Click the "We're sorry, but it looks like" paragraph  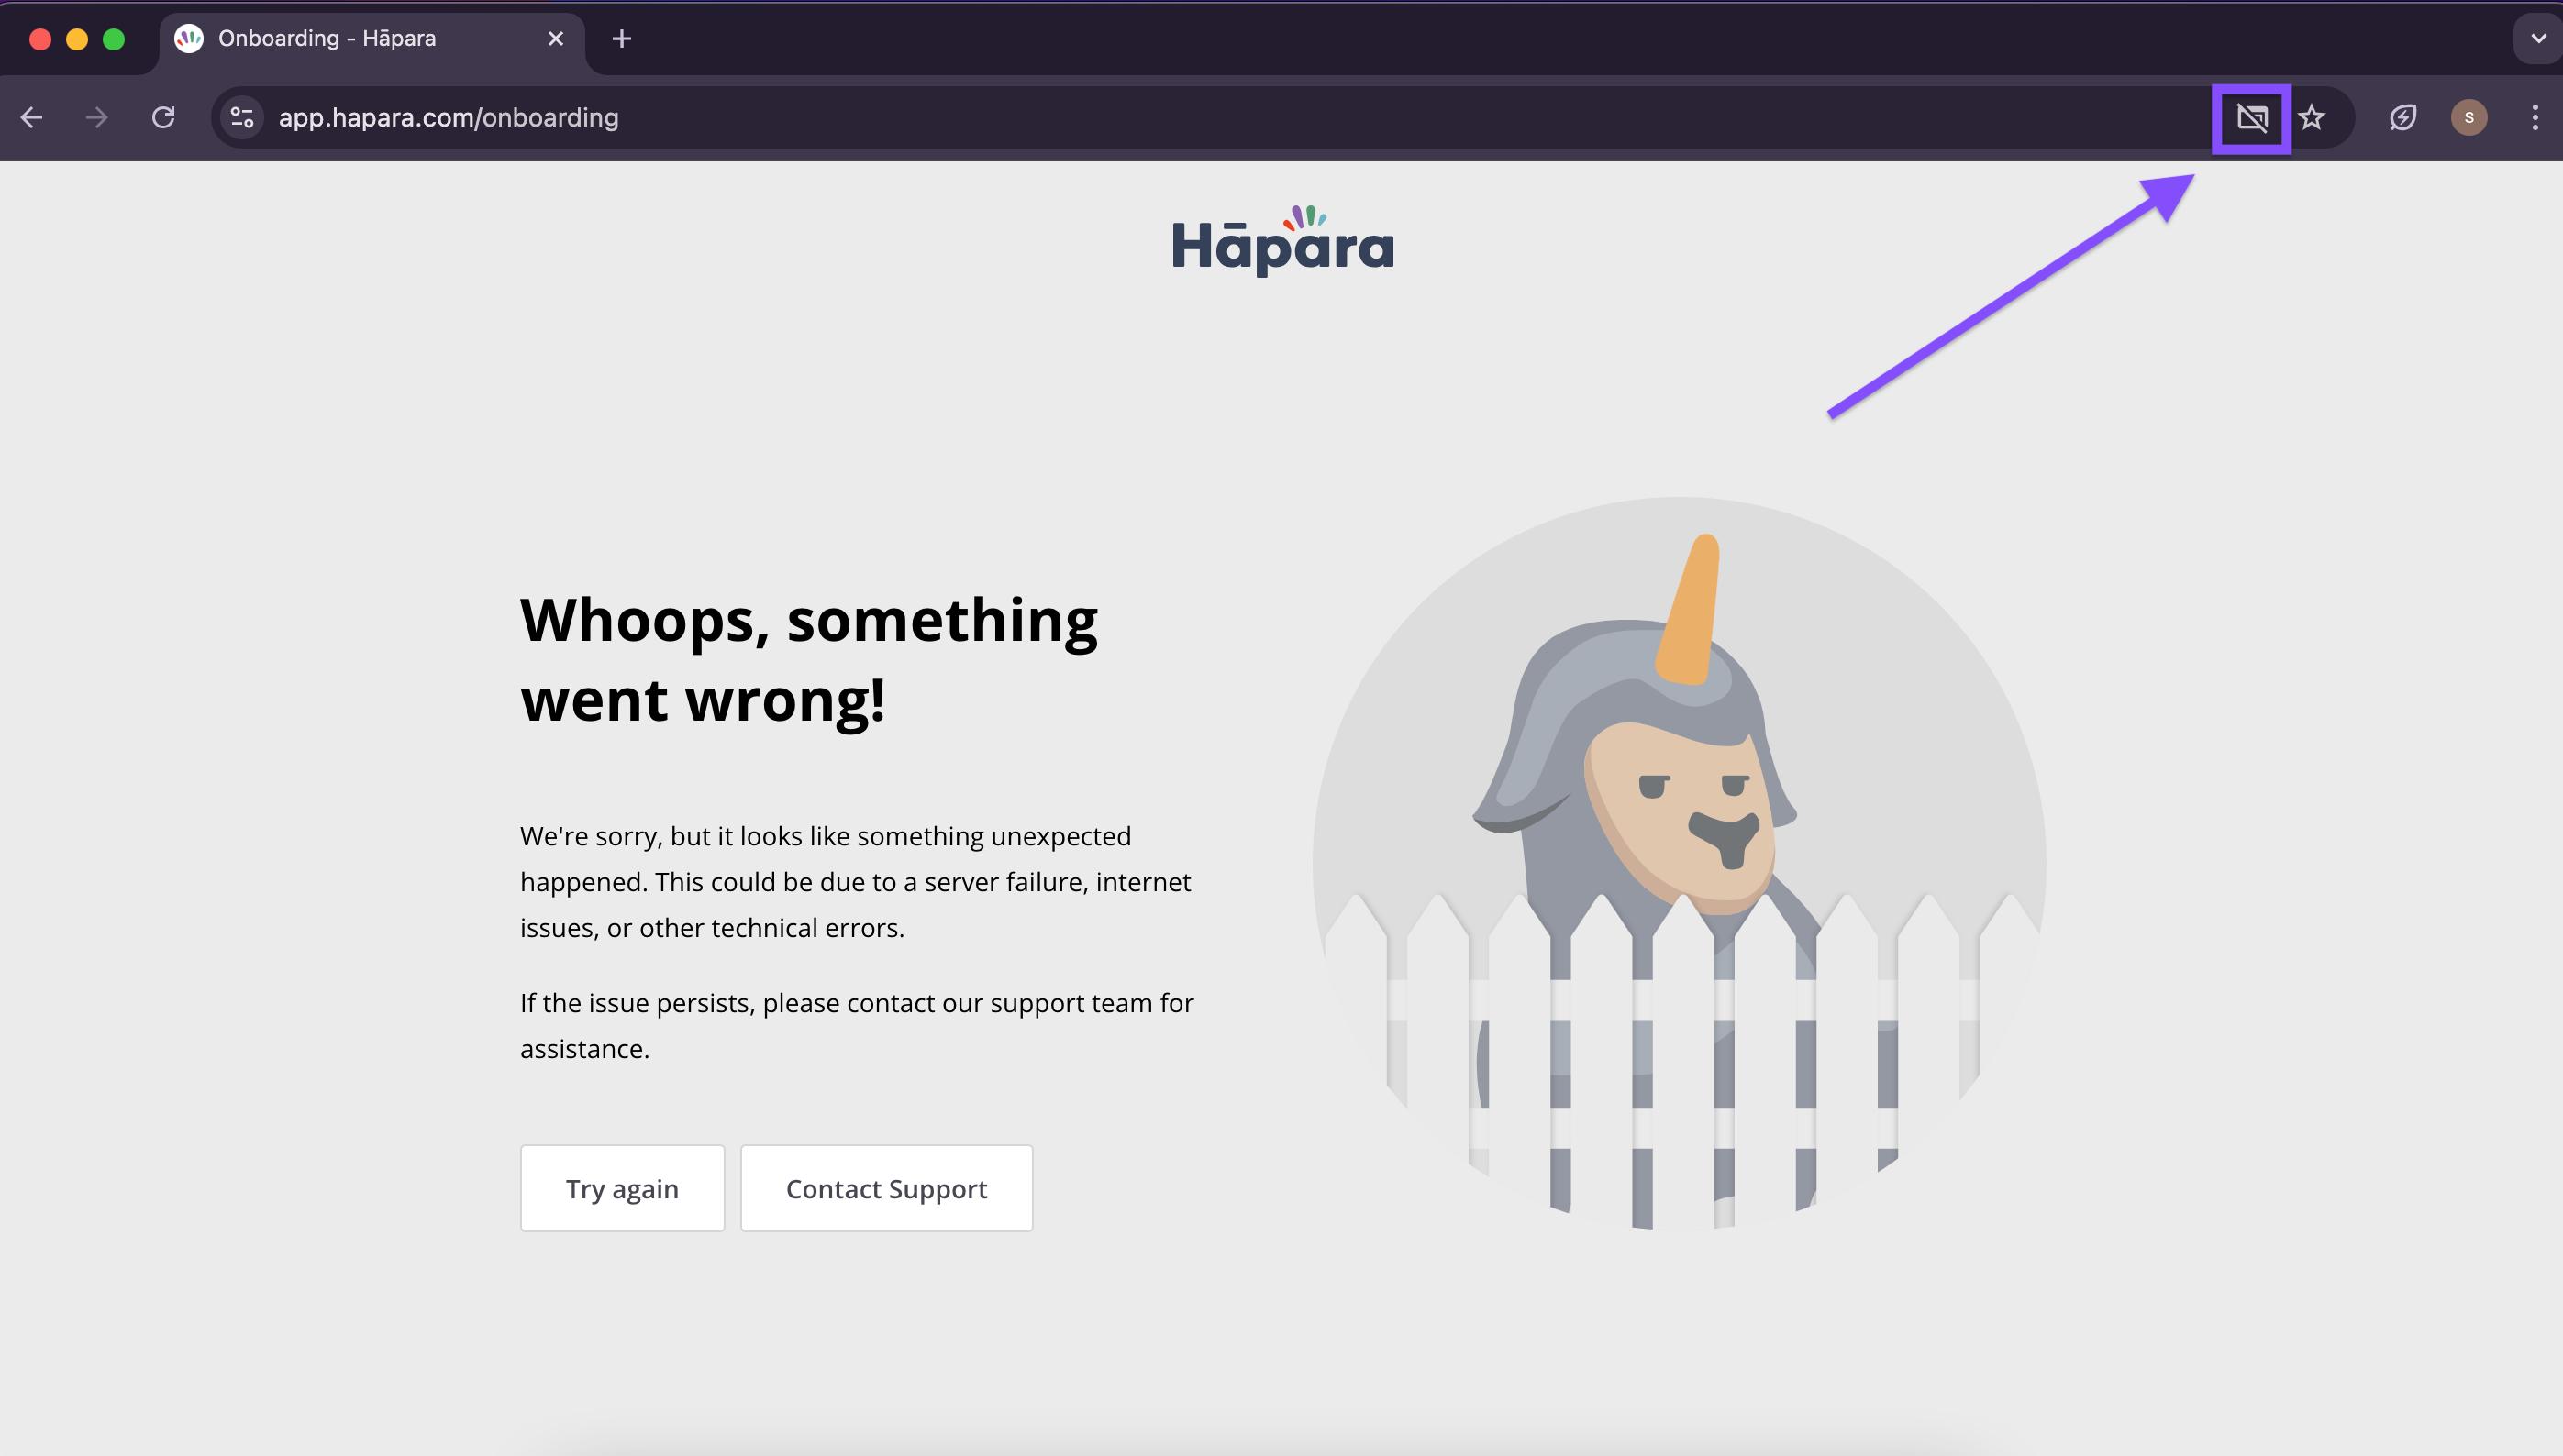[x=857, y=882]
